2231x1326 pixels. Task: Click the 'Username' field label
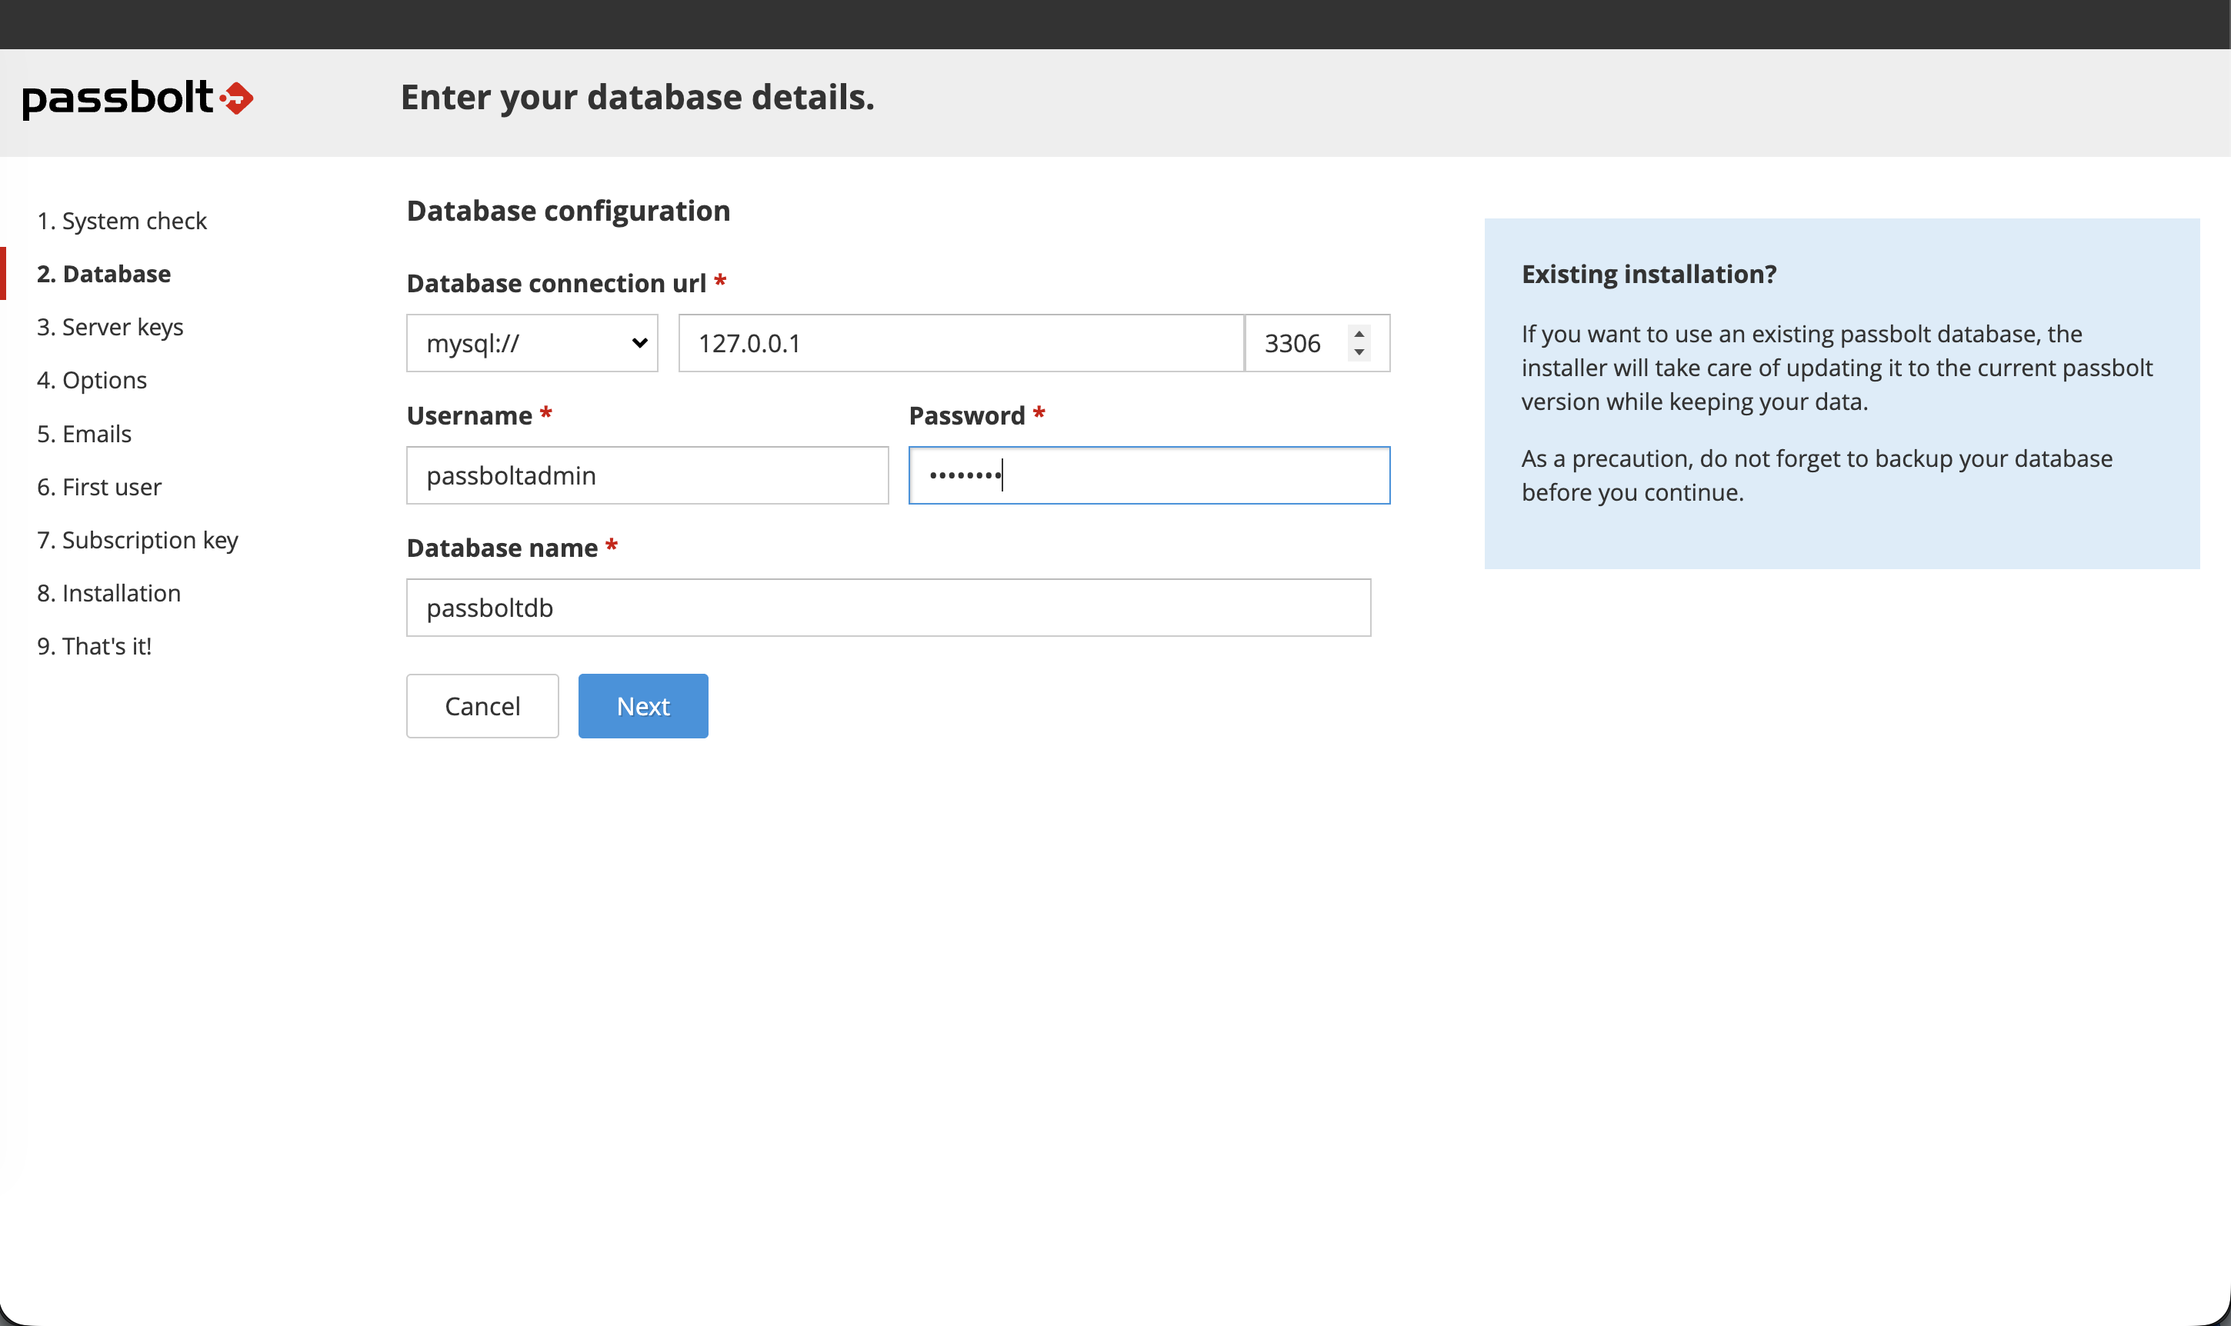(x=469, y=415)
